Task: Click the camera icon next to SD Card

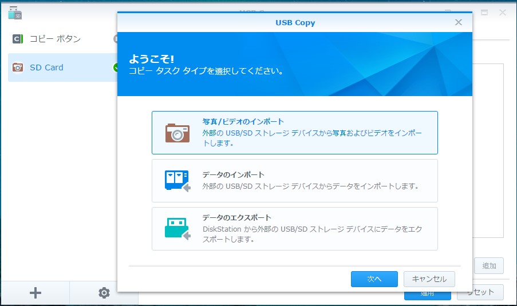Action: click(x=18, y=67)
